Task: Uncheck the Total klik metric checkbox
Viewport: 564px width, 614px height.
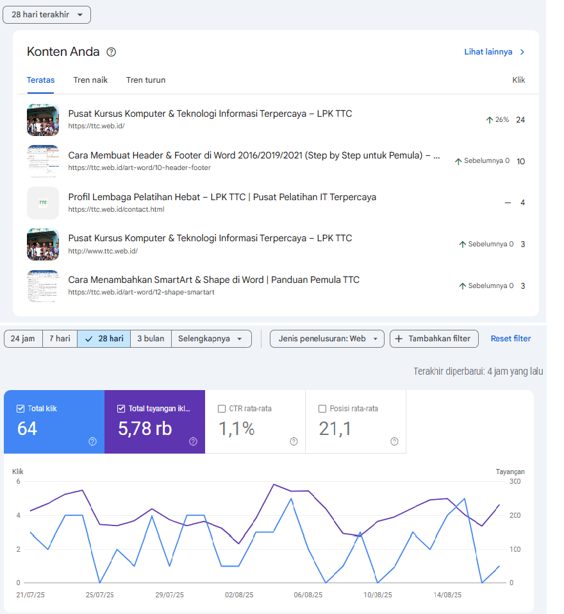Action: [x=21, y=407]
